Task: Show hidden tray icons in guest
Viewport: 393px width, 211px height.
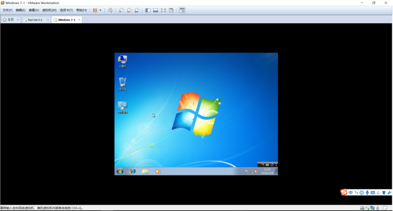Action: pos(241,172)
